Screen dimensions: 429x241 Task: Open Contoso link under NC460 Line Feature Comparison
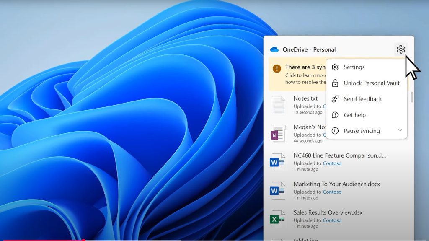[x=332, y=163]
